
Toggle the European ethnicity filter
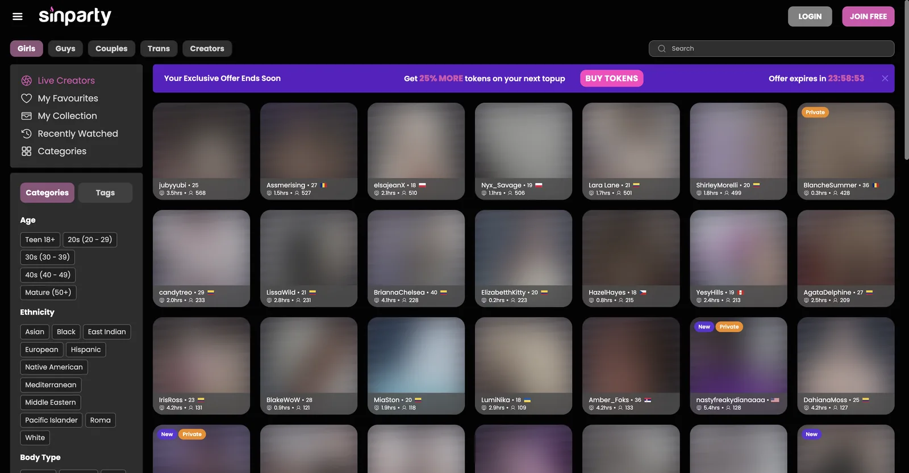(x=41, y=349)
